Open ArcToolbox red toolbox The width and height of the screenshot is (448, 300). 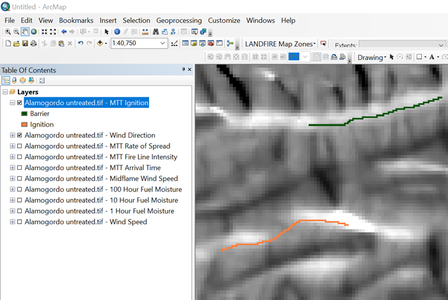[211, 44]
